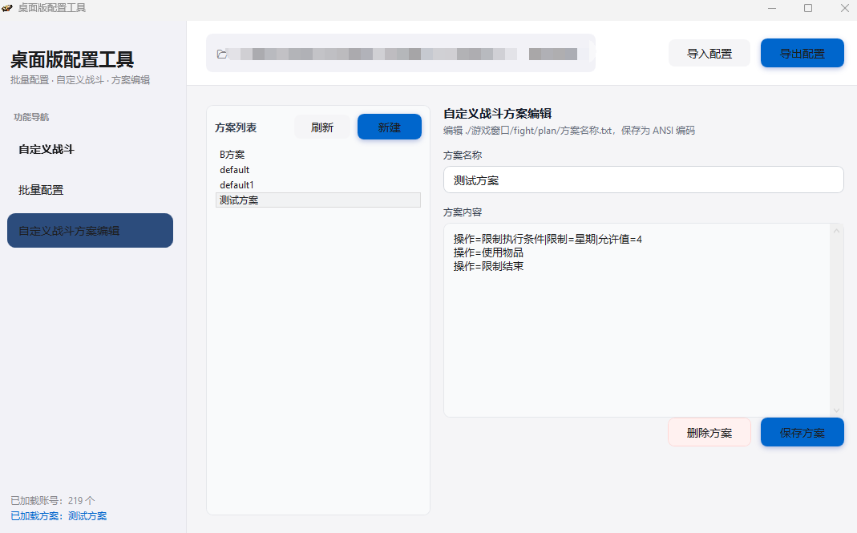Viewport: 857px width, 533px height.
Task: Select the default plan in the list
Action: point(235,170)
